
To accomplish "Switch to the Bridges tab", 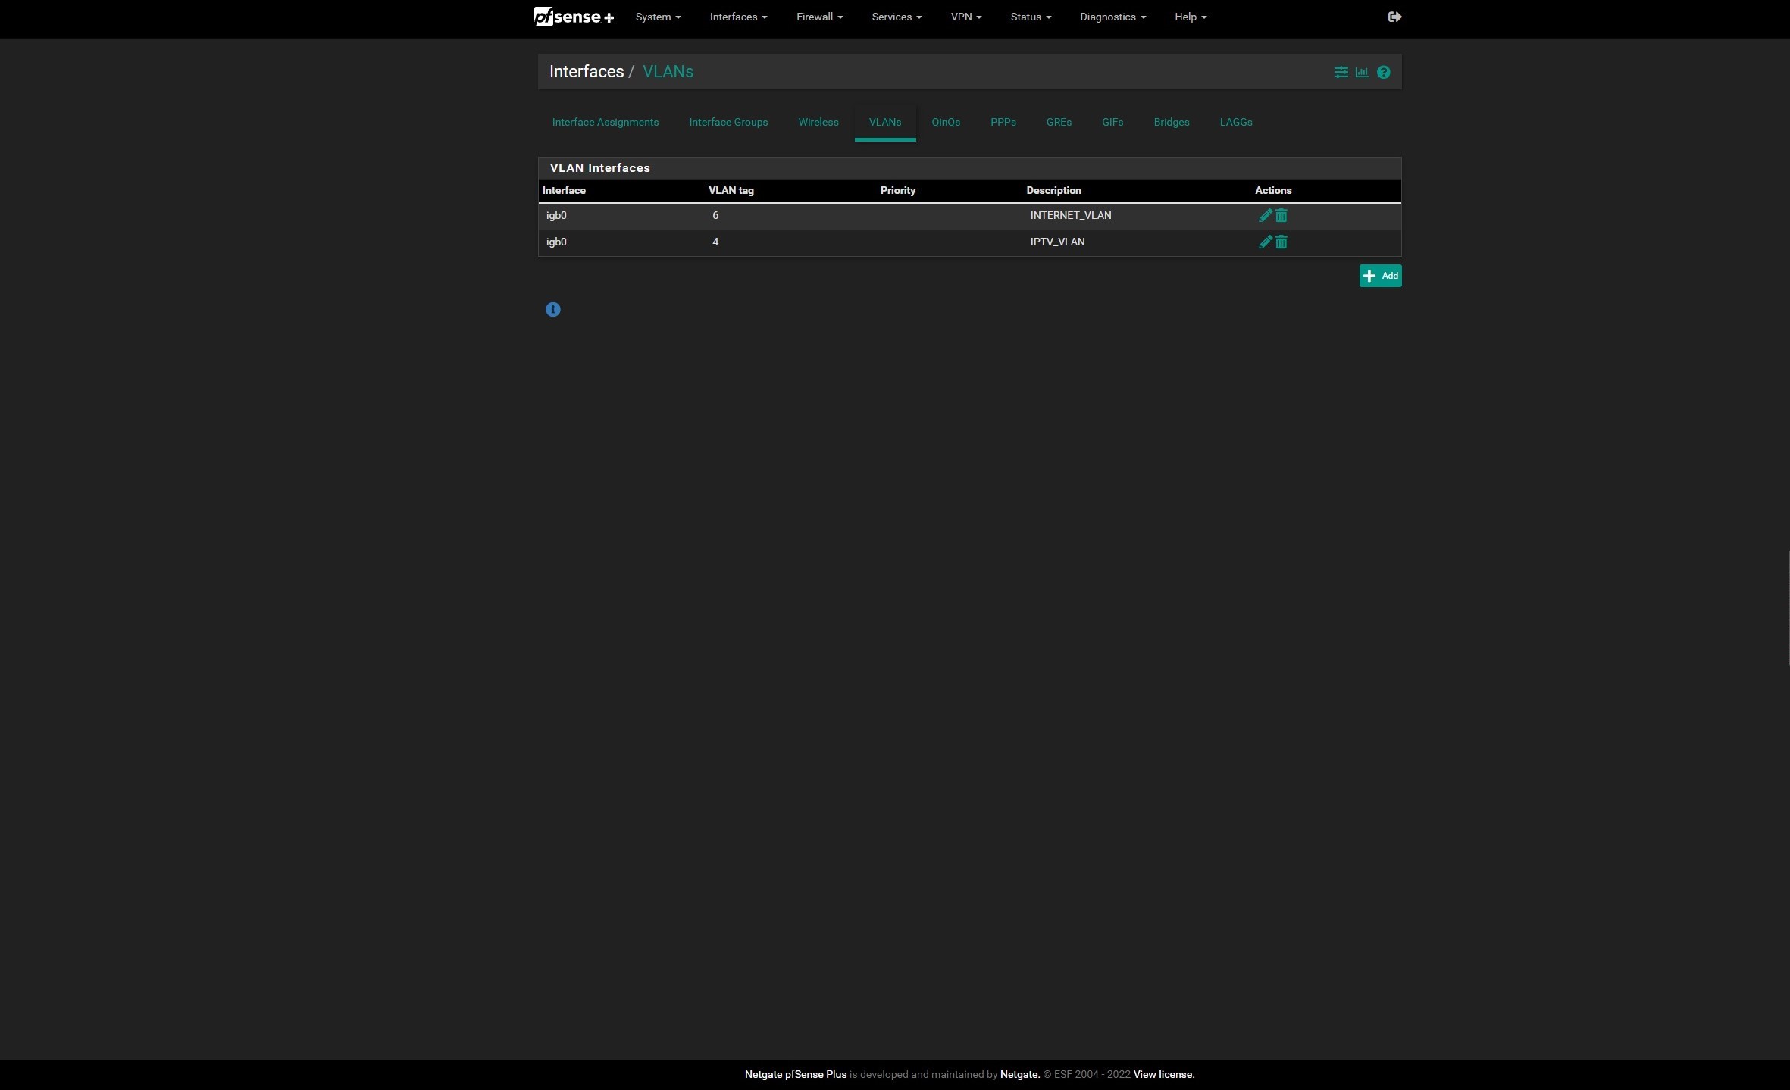I will click(x=1171, y=123).
